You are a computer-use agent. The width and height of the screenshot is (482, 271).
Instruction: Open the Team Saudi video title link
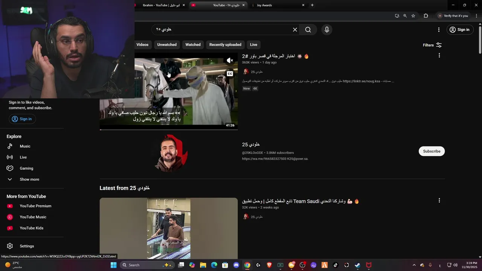(300, 201)
